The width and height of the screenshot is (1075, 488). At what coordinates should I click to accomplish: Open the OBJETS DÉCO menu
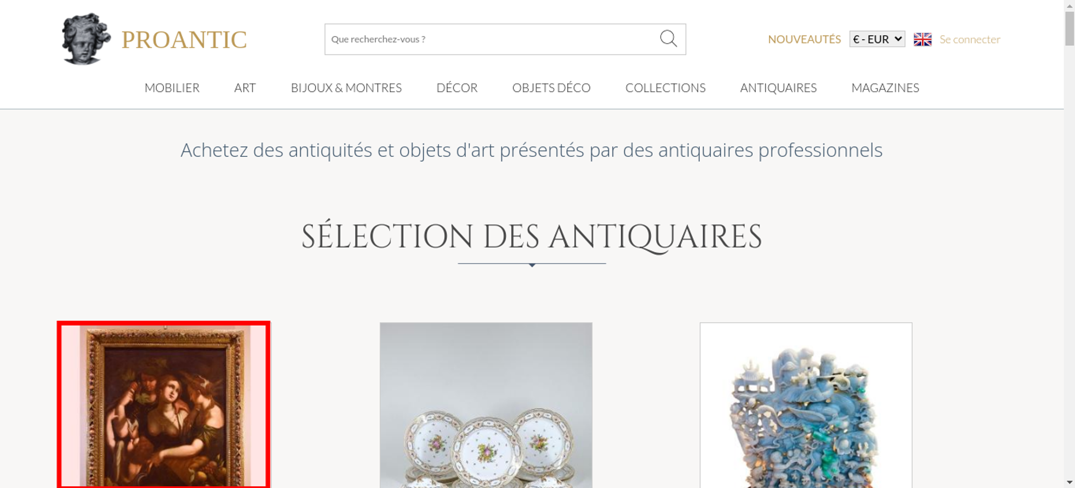pos(551,88)
